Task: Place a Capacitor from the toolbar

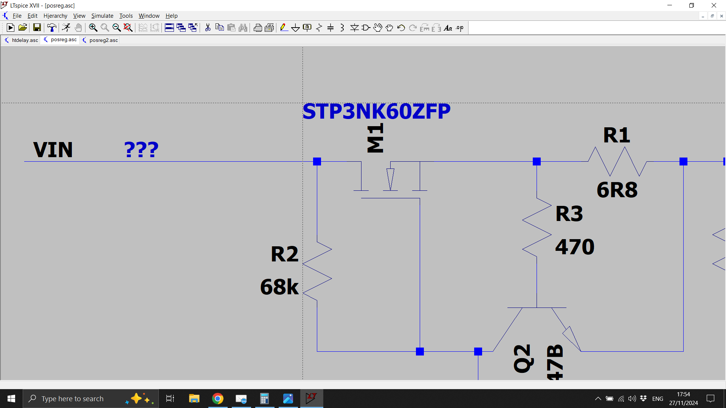Action: click(331, 28)
